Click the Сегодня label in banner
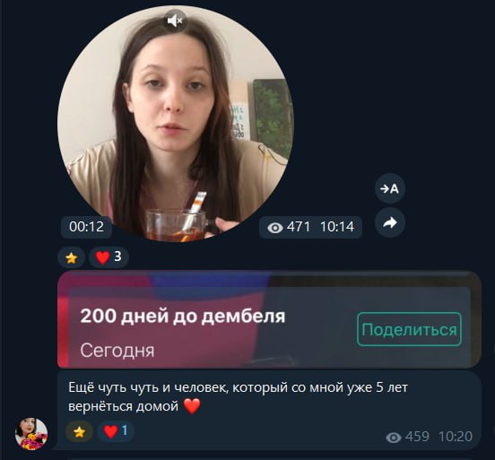 point(117,350)
